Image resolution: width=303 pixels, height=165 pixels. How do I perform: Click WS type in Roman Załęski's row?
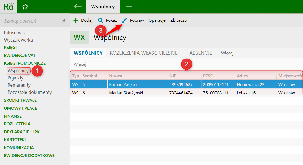coord(75,84)
